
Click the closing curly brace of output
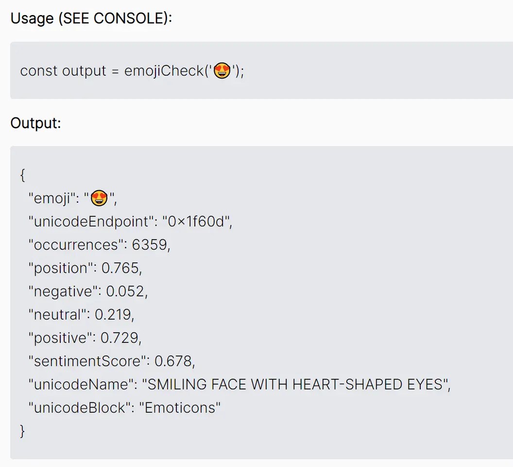coord(22,431)
